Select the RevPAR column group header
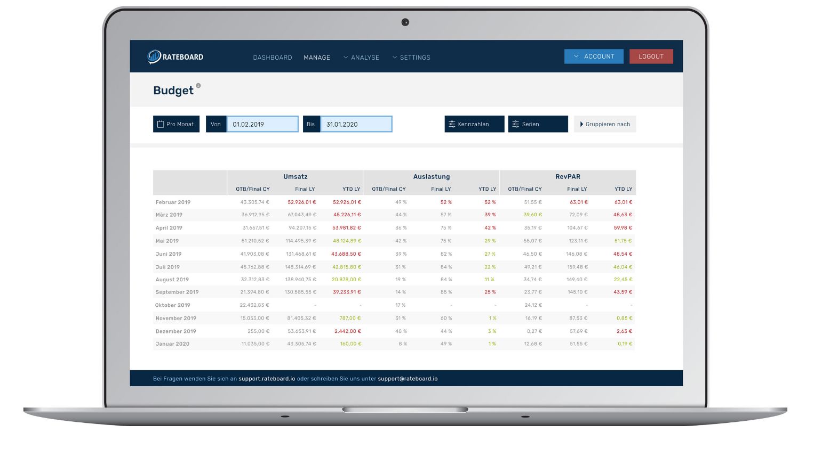 click(568, 177)
